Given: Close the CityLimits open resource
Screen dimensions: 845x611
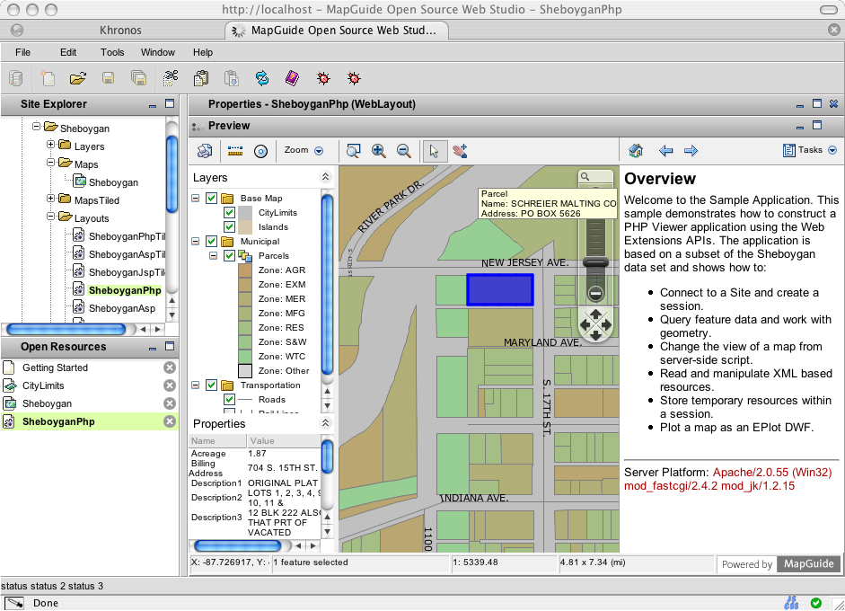Looking at the screenshot, I should pos(170,385).
